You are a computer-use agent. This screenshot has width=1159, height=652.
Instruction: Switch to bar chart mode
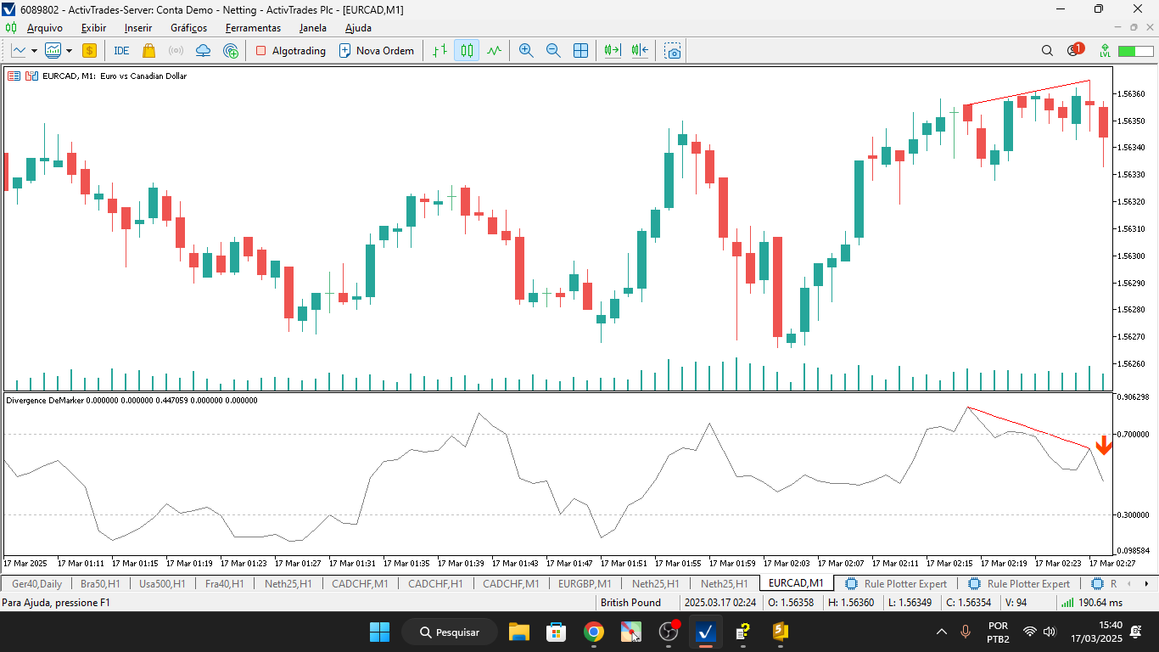[x=439, y=50]
